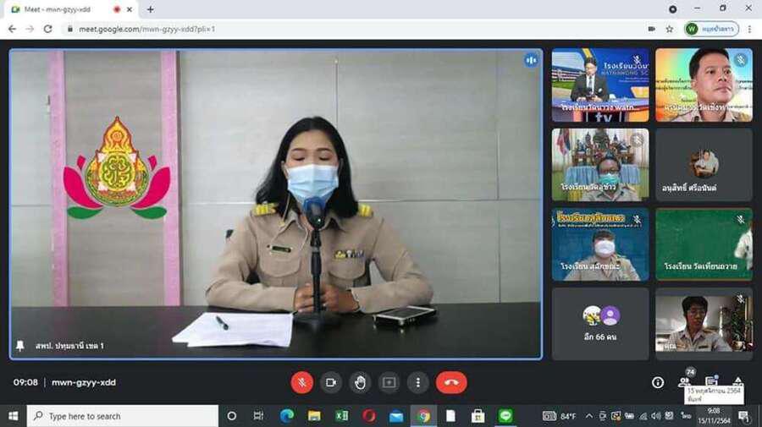Open the meeting details info icon

point(657,382)
